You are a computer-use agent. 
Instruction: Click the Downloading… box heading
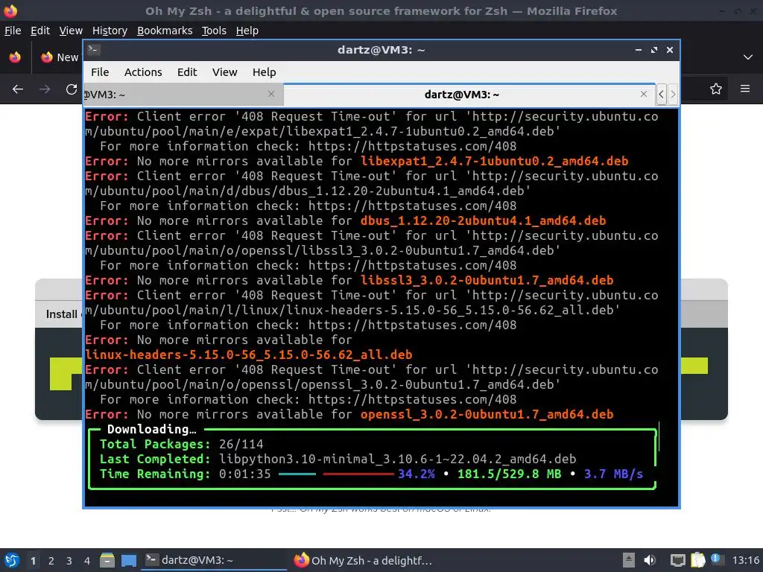(151, 430)
